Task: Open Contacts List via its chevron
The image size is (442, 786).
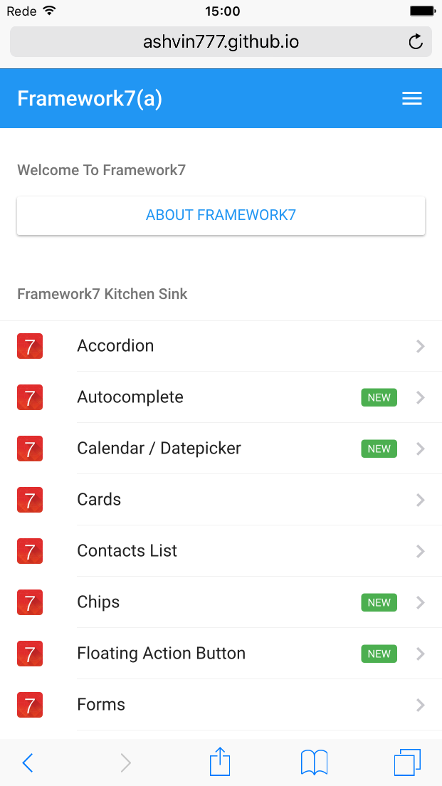Action: (421, 551)
